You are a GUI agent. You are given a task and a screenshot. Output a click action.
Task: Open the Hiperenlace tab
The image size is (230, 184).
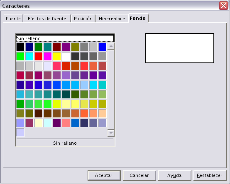[112, 19]
